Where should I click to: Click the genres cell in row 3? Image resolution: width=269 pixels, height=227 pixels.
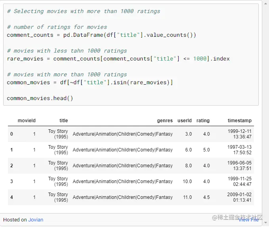click(x=123, y=182)
